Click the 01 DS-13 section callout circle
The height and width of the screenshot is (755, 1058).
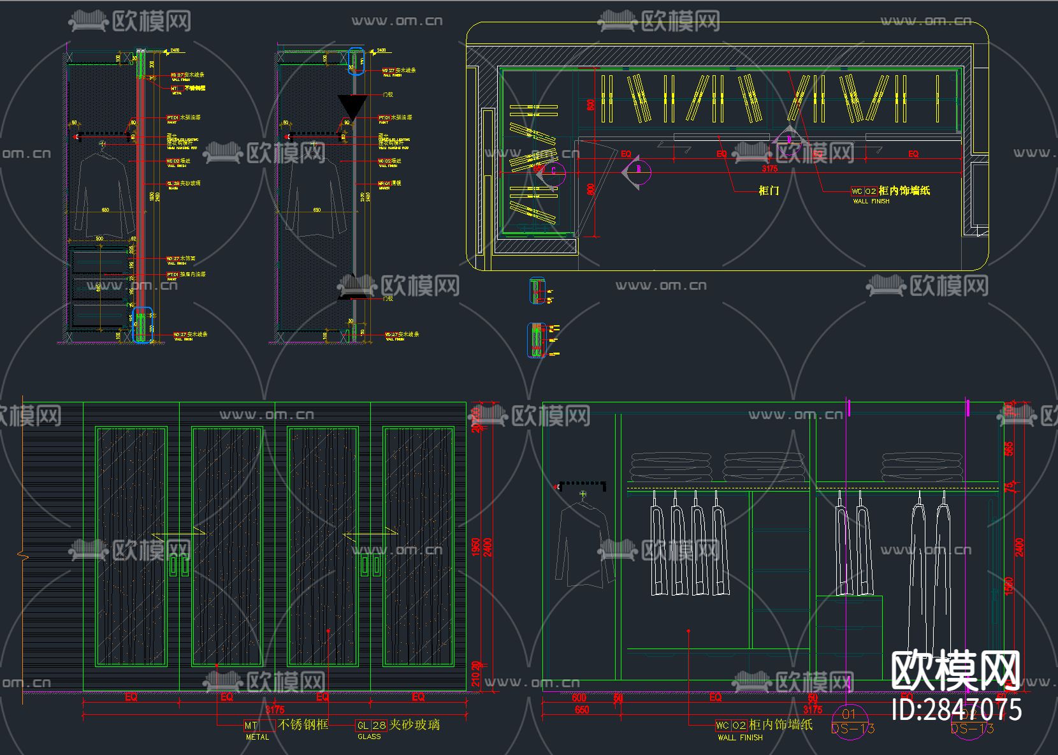pos(851,721)
